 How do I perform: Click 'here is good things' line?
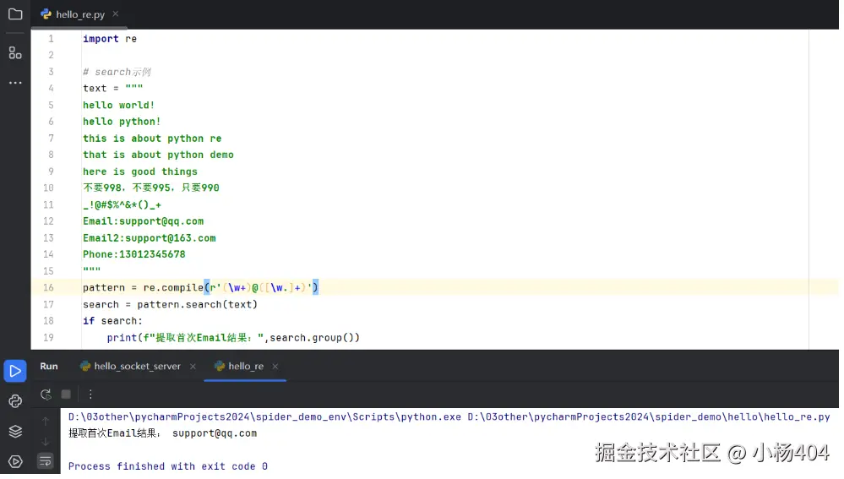click(140, 171)
